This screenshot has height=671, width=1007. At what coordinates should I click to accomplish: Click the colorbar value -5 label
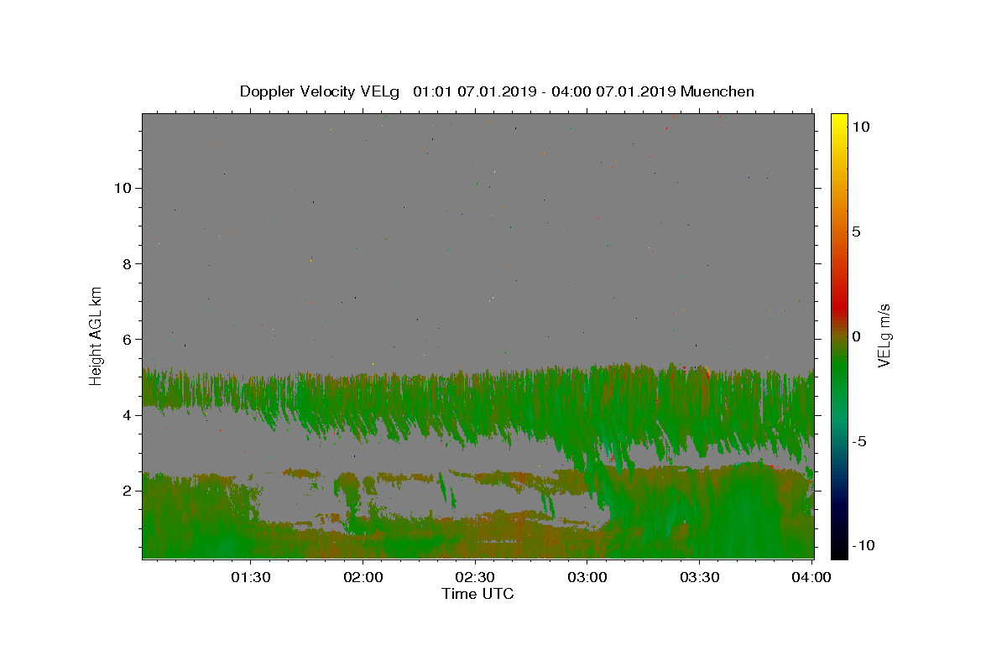(x=858, y=441)
